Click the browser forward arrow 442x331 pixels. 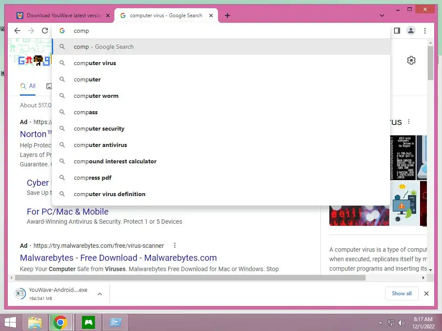coord(31,31)
